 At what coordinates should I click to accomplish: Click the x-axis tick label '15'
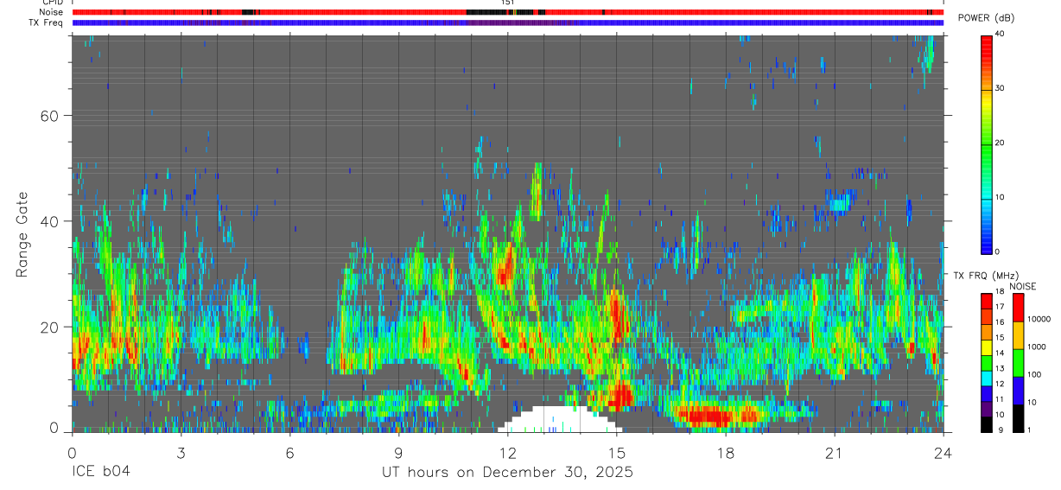click(617, 453)
